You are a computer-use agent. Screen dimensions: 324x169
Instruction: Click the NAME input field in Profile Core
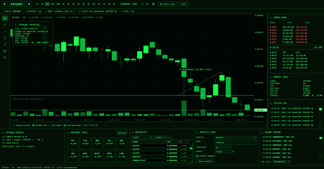point(236,142)
